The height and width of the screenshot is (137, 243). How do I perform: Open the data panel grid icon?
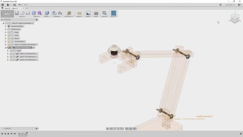point(3,5)
